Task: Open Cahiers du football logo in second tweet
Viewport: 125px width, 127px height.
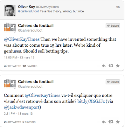Action: coord(10,84)
